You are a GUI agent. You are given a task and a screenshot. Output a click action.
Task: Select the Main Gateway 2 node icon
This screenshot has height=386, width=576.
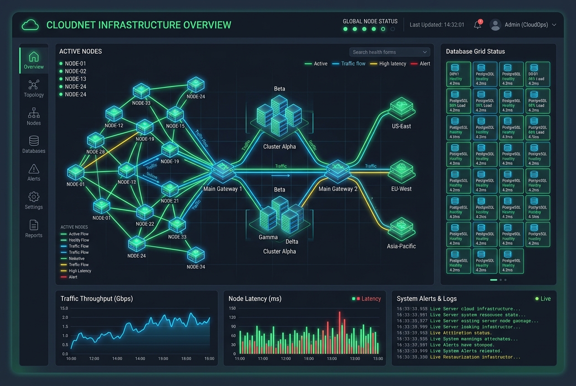point(338,171)
